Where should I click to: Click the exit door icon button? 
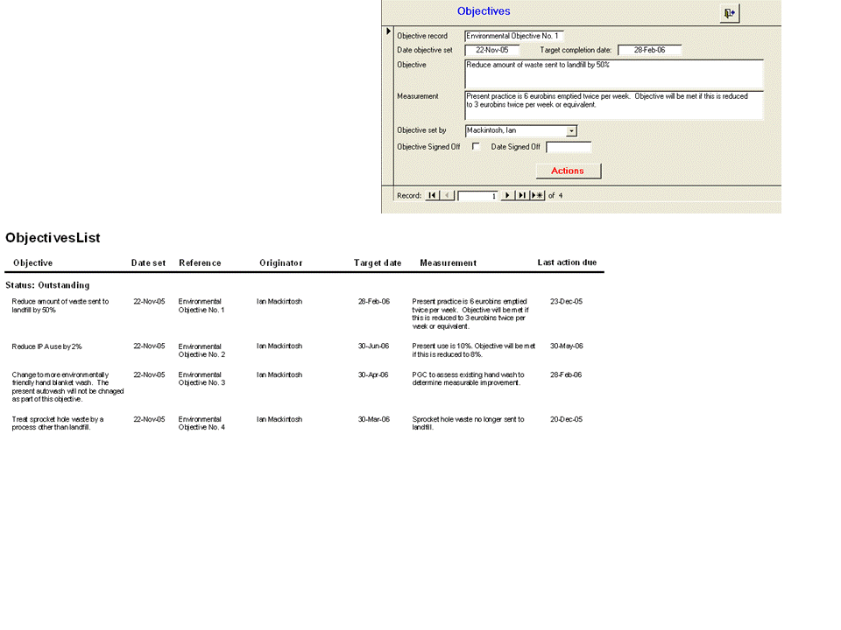(x=729, y=12)
